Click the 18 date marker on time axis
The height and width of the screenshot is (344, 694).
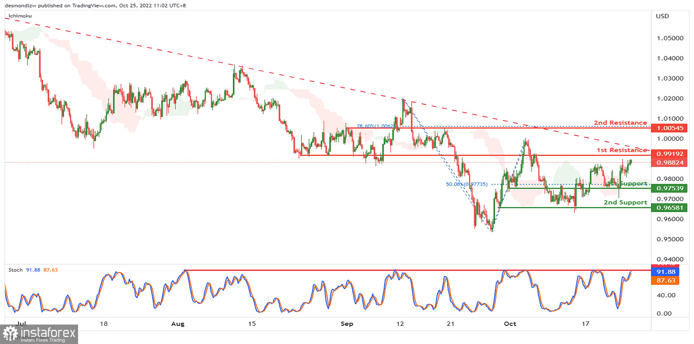pos(104,324)
